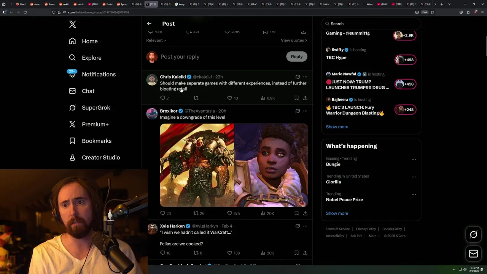Reload the page in browser toolbar
The height and width of the screenshot is (274, 487).
point(25,12)
